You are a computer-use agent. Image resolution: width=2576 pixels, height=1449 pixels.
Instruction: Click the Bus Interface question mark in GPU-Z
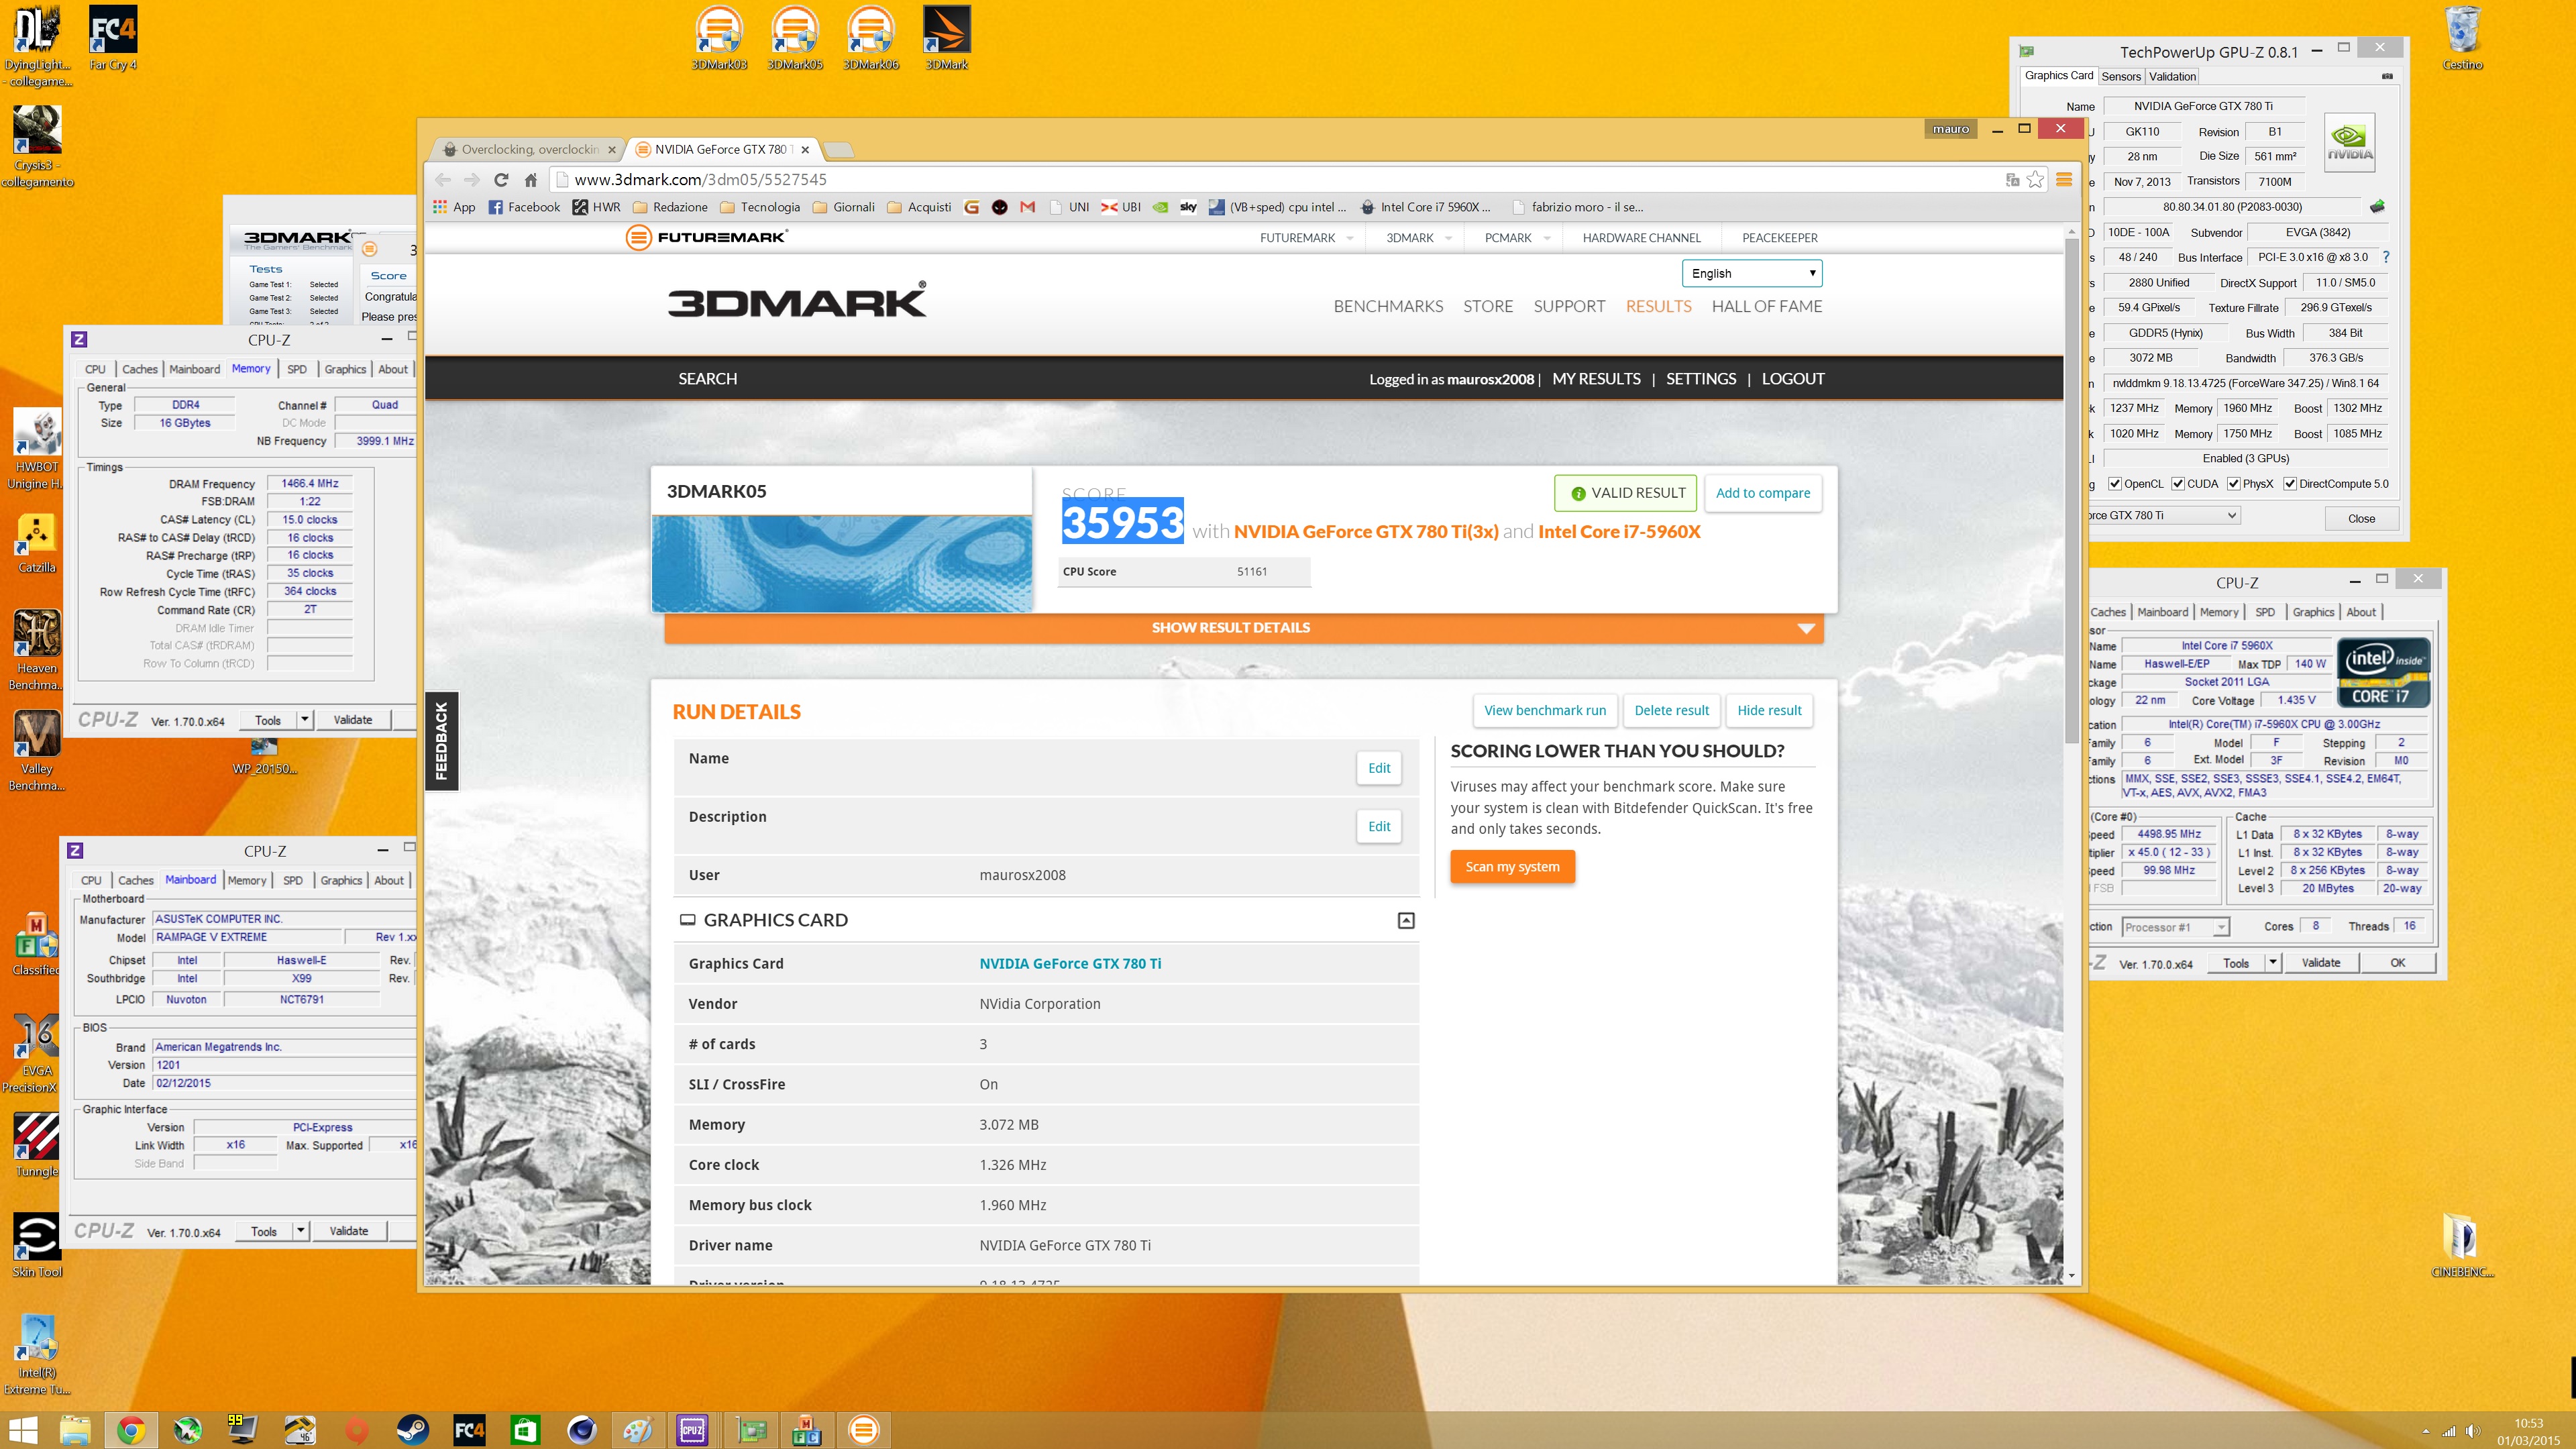[2385, 257]
